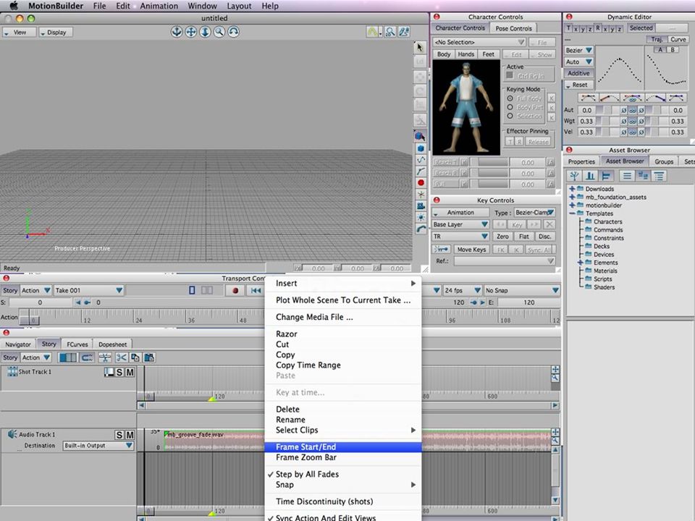The height and width of the screenshot is (521, 695).
Task: Open the Apple menu
Action: click(x=14, y=7)
